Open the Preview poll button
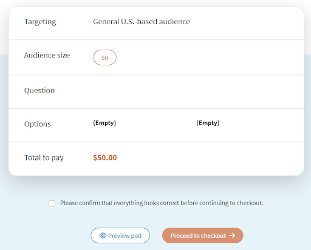 point(120,235)
